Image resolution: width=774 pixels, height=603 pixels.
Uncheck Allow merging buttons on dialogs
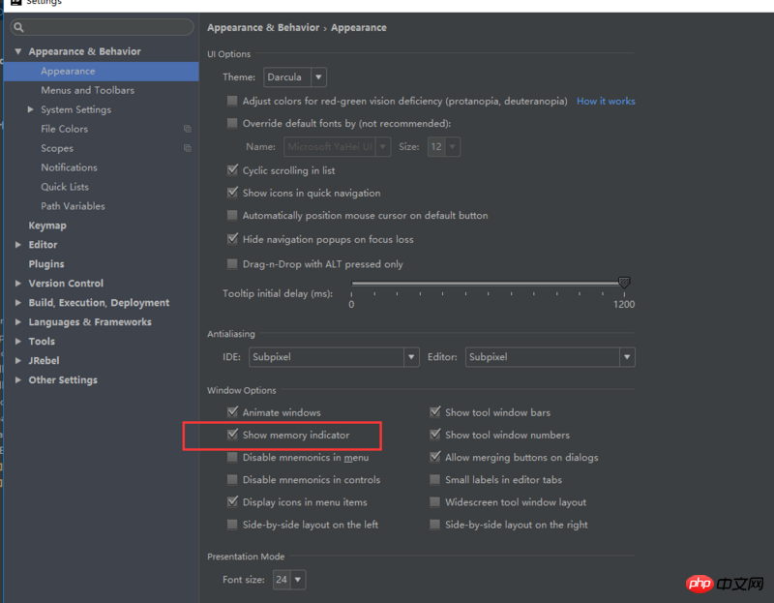point(434,457)
